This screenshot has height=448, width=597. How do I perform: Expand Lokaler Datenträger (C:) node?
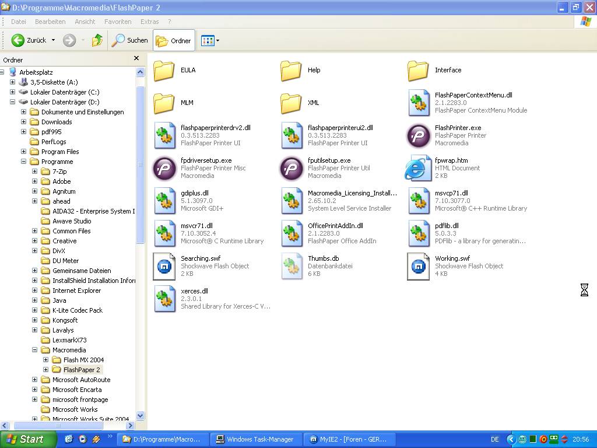[13, 92]
